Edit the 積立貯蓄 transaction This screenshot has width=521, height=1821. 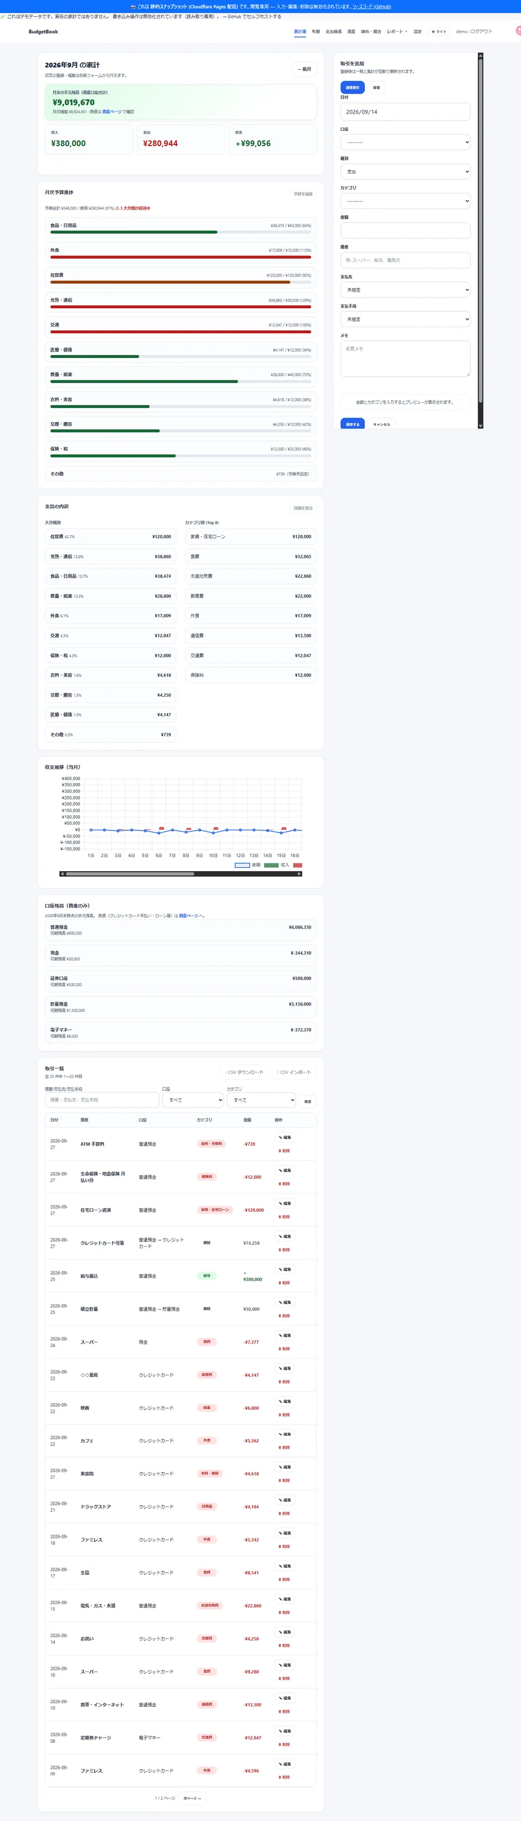pos(284,1302)
